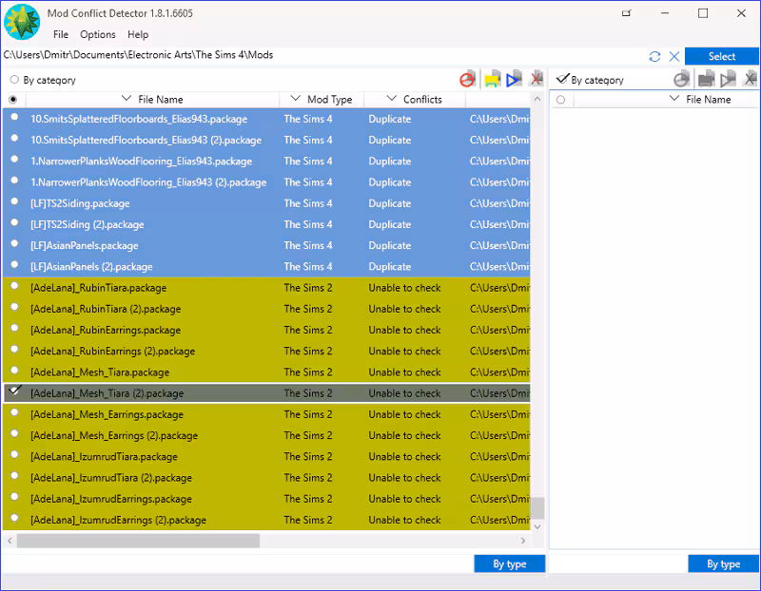Image resolution: width=761 pixels, height=591 pixels.
Task: Click the [AdeLana]_RubinEarrings (2).package file name
Action: pyautogui.click(x=112, y=351)
